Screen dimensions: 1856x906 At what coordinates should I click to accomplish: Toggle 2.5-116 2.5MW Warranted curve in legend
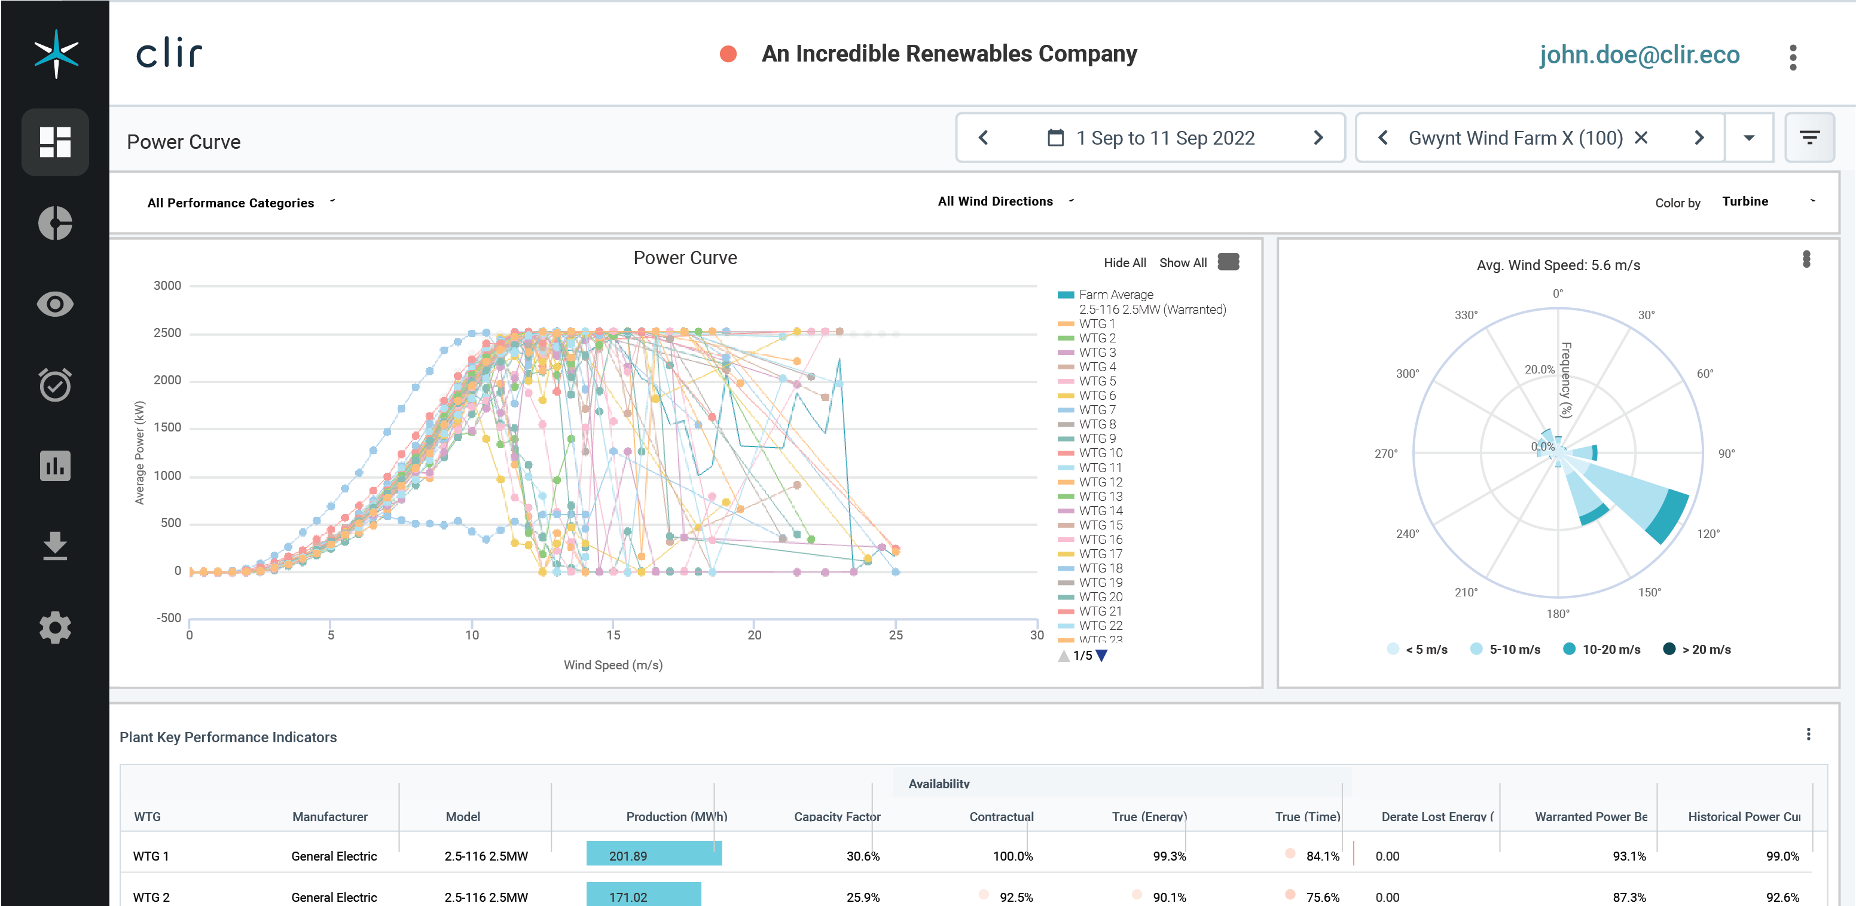[1152, 310]
